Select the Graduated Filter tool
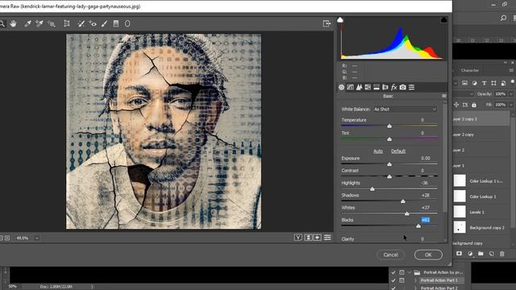The width and height of the screenshot is (516, 290). [116, 23]
